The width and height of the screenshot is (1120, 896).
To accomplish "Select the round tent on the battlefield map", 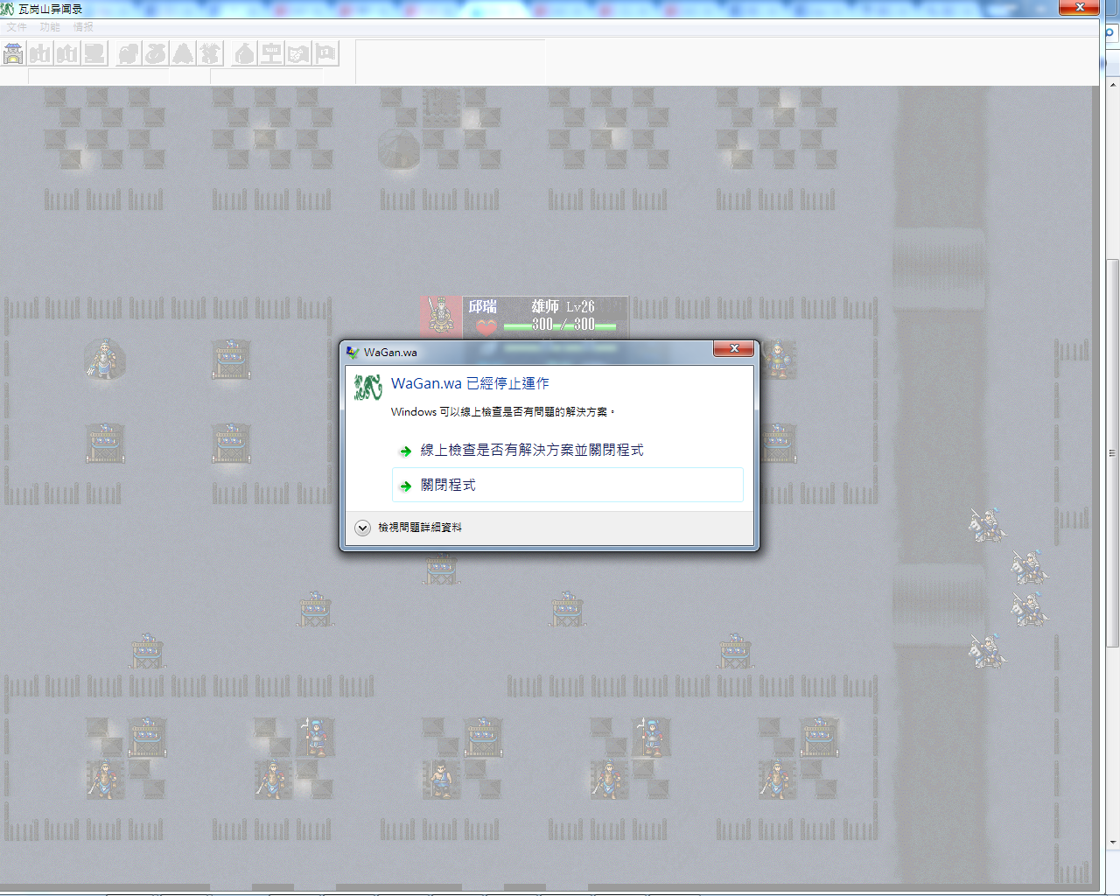I will 399,149.
